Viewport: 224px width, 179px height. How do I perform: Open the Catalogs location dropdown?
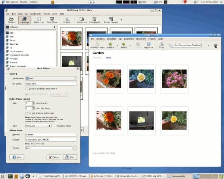click(31, 27)
